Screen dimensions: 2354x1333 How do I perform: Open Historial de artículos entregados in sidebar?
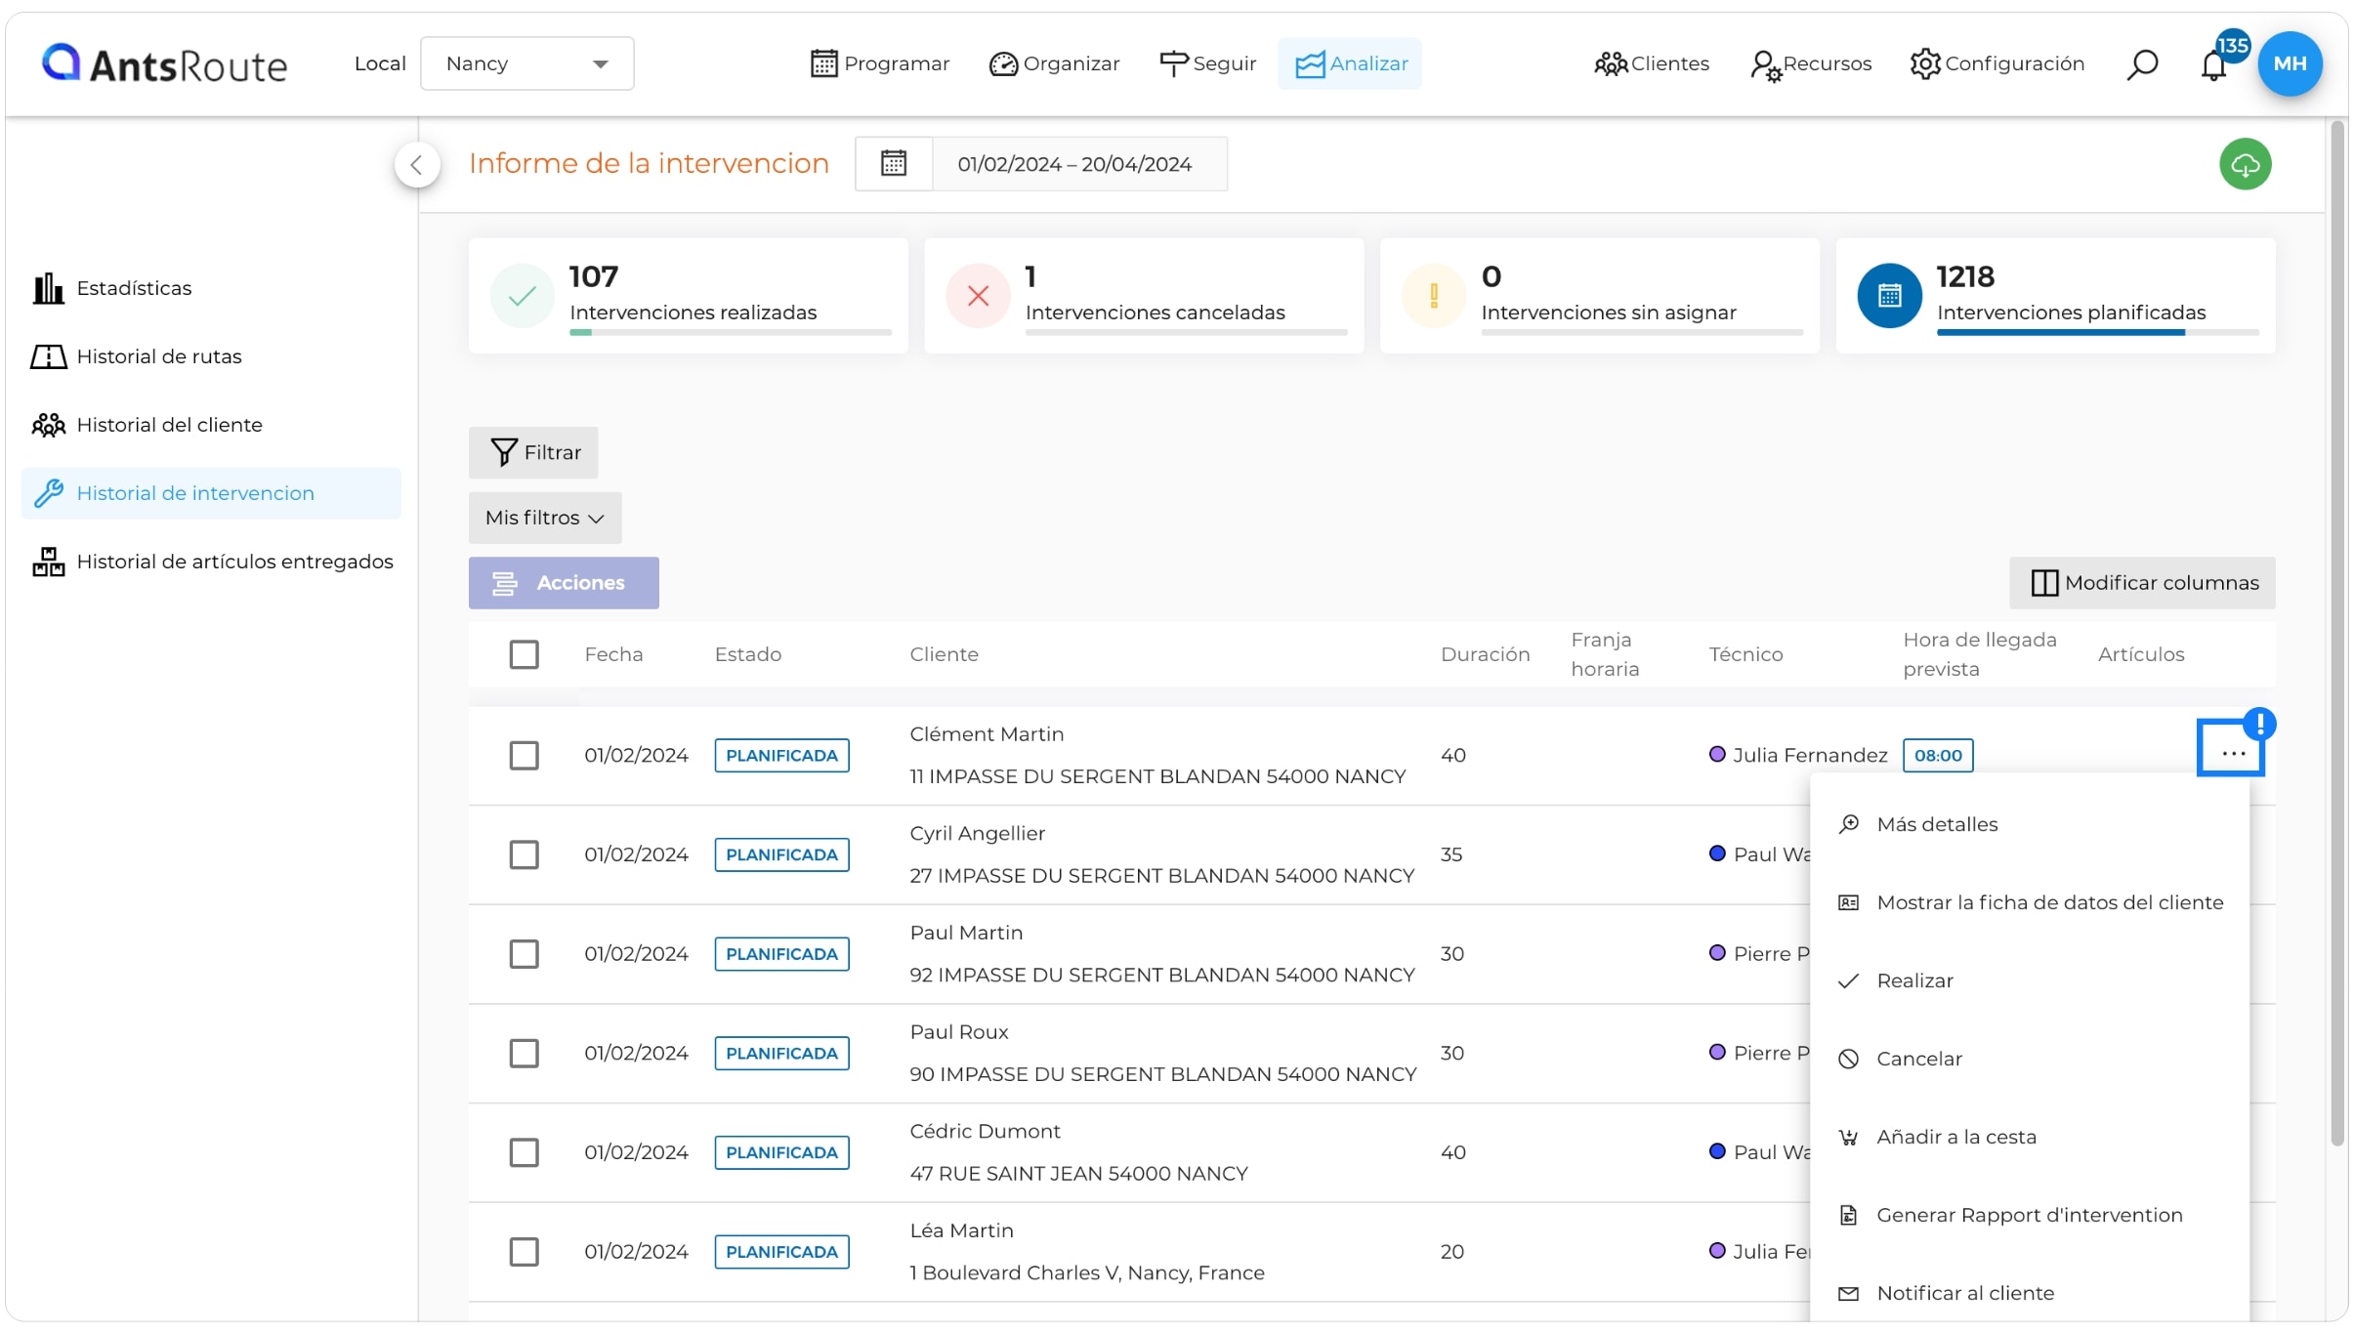tap(211, 562)
